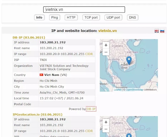Viewport: 167px width, 137px height.
Task: Open the Leaflet attribution link
Action: (118, 90)
